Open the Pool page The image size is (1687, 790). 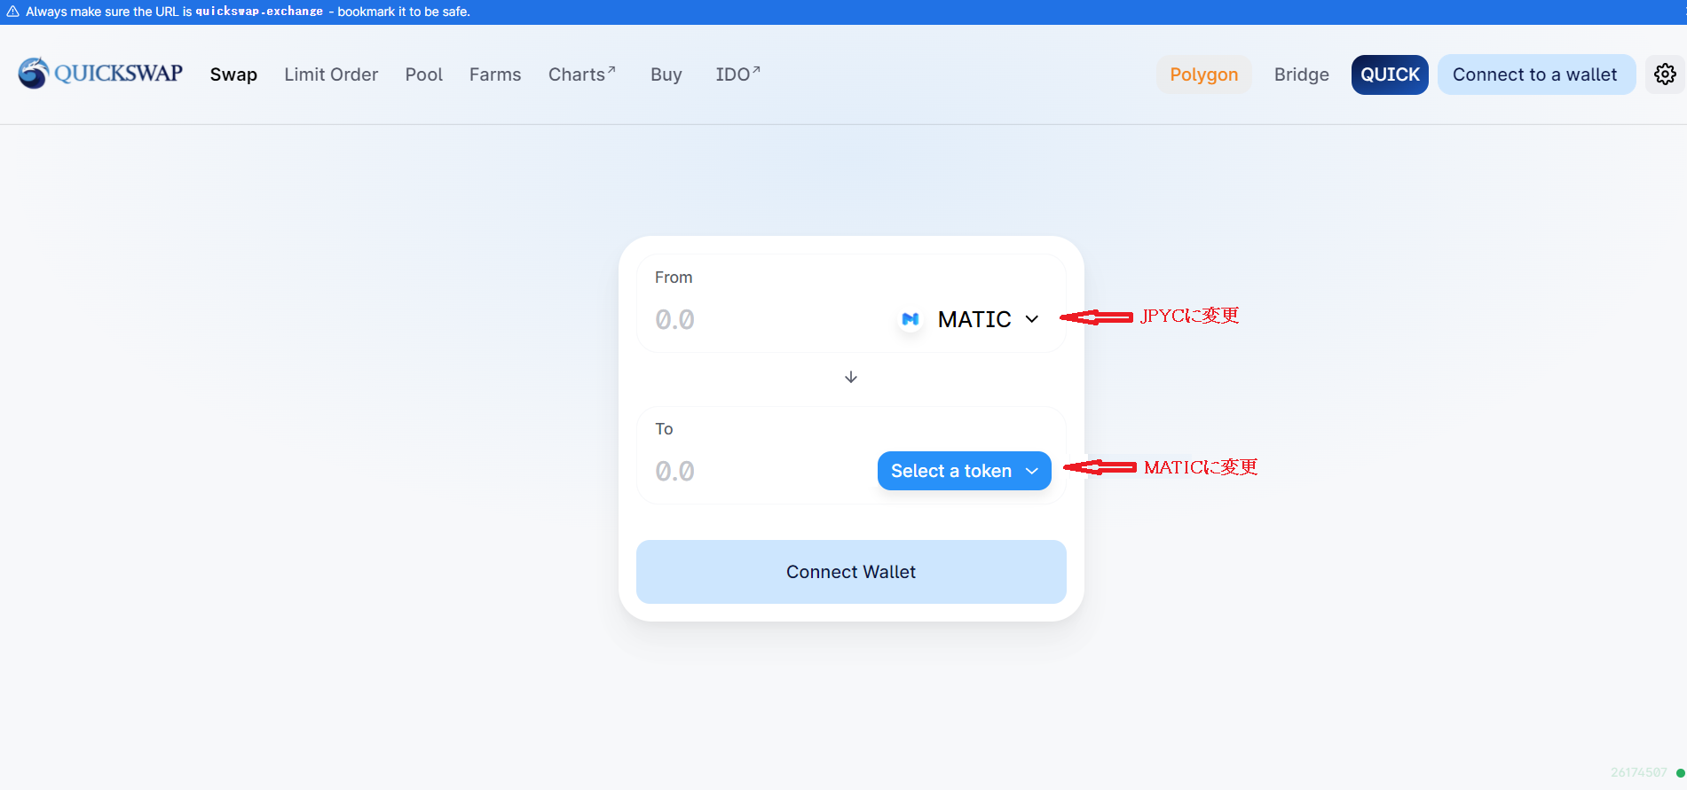(424, 74)
